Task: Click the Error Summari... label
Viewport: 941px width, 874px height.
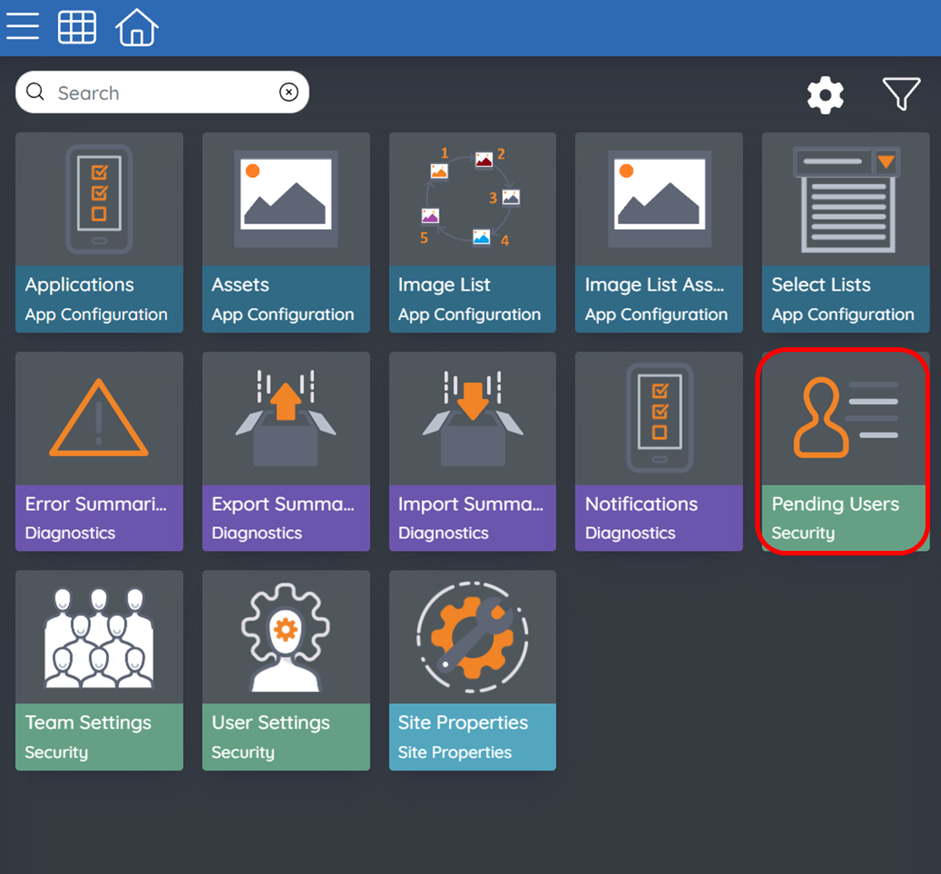Action: (96, 504)
